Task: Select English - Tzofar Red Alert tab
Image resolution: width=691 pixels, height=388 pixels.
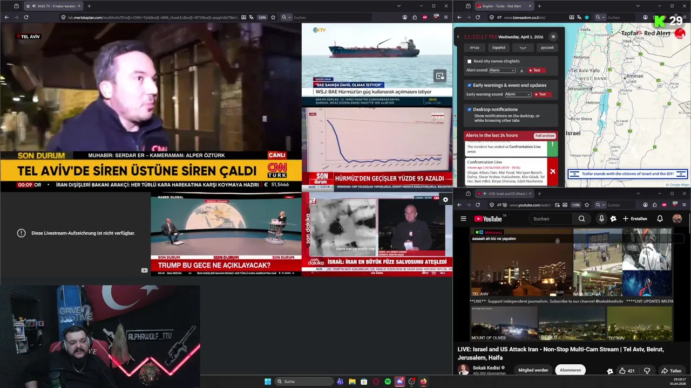Action: click(x=505, y=6)
